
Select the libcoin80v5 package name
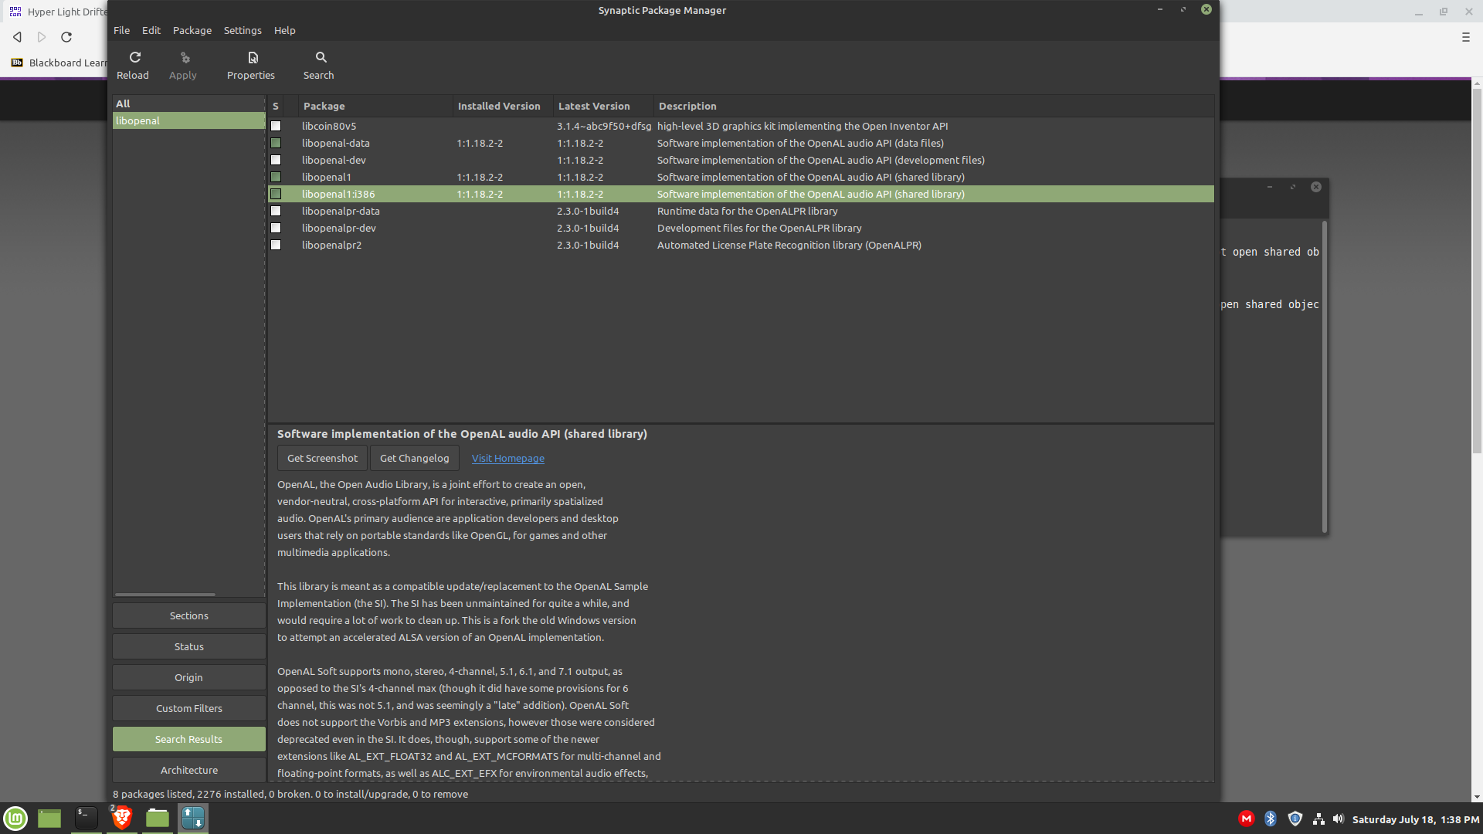329,126
